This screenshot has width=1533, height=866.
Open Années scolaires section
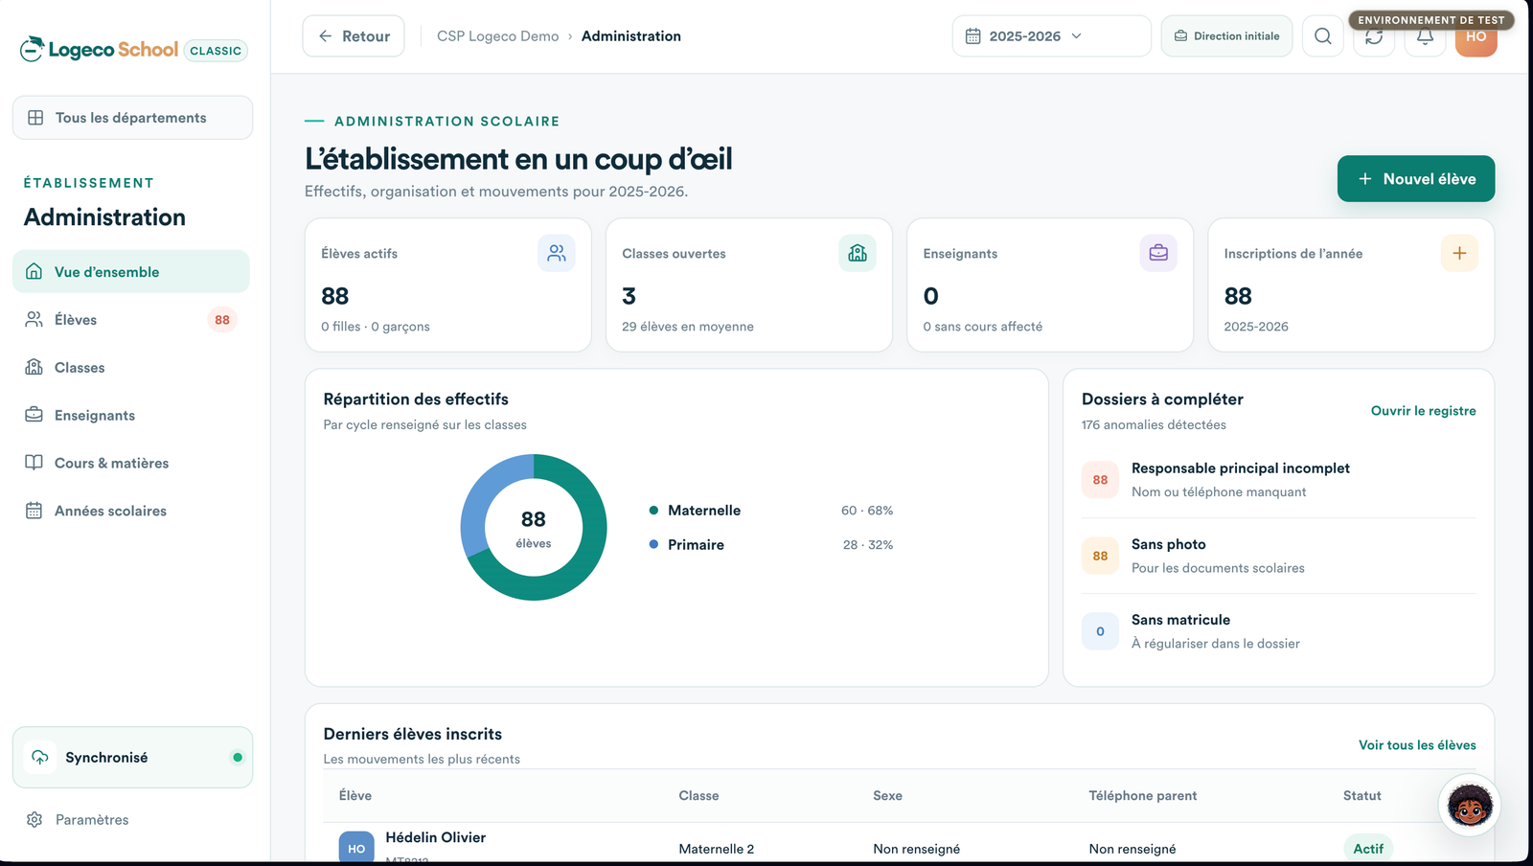(131, 511)
